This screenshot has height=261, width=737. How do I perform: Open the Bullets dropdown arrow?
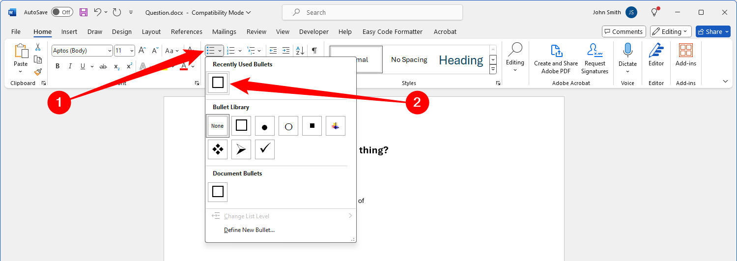220,51
